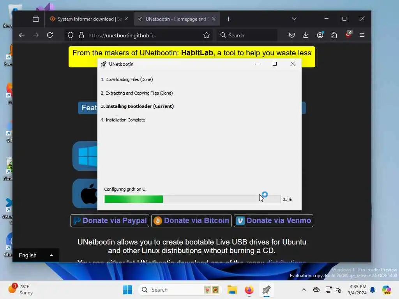Click the installer progress bar at 33%
Screen dimensions: 399x299
[192, 199]
